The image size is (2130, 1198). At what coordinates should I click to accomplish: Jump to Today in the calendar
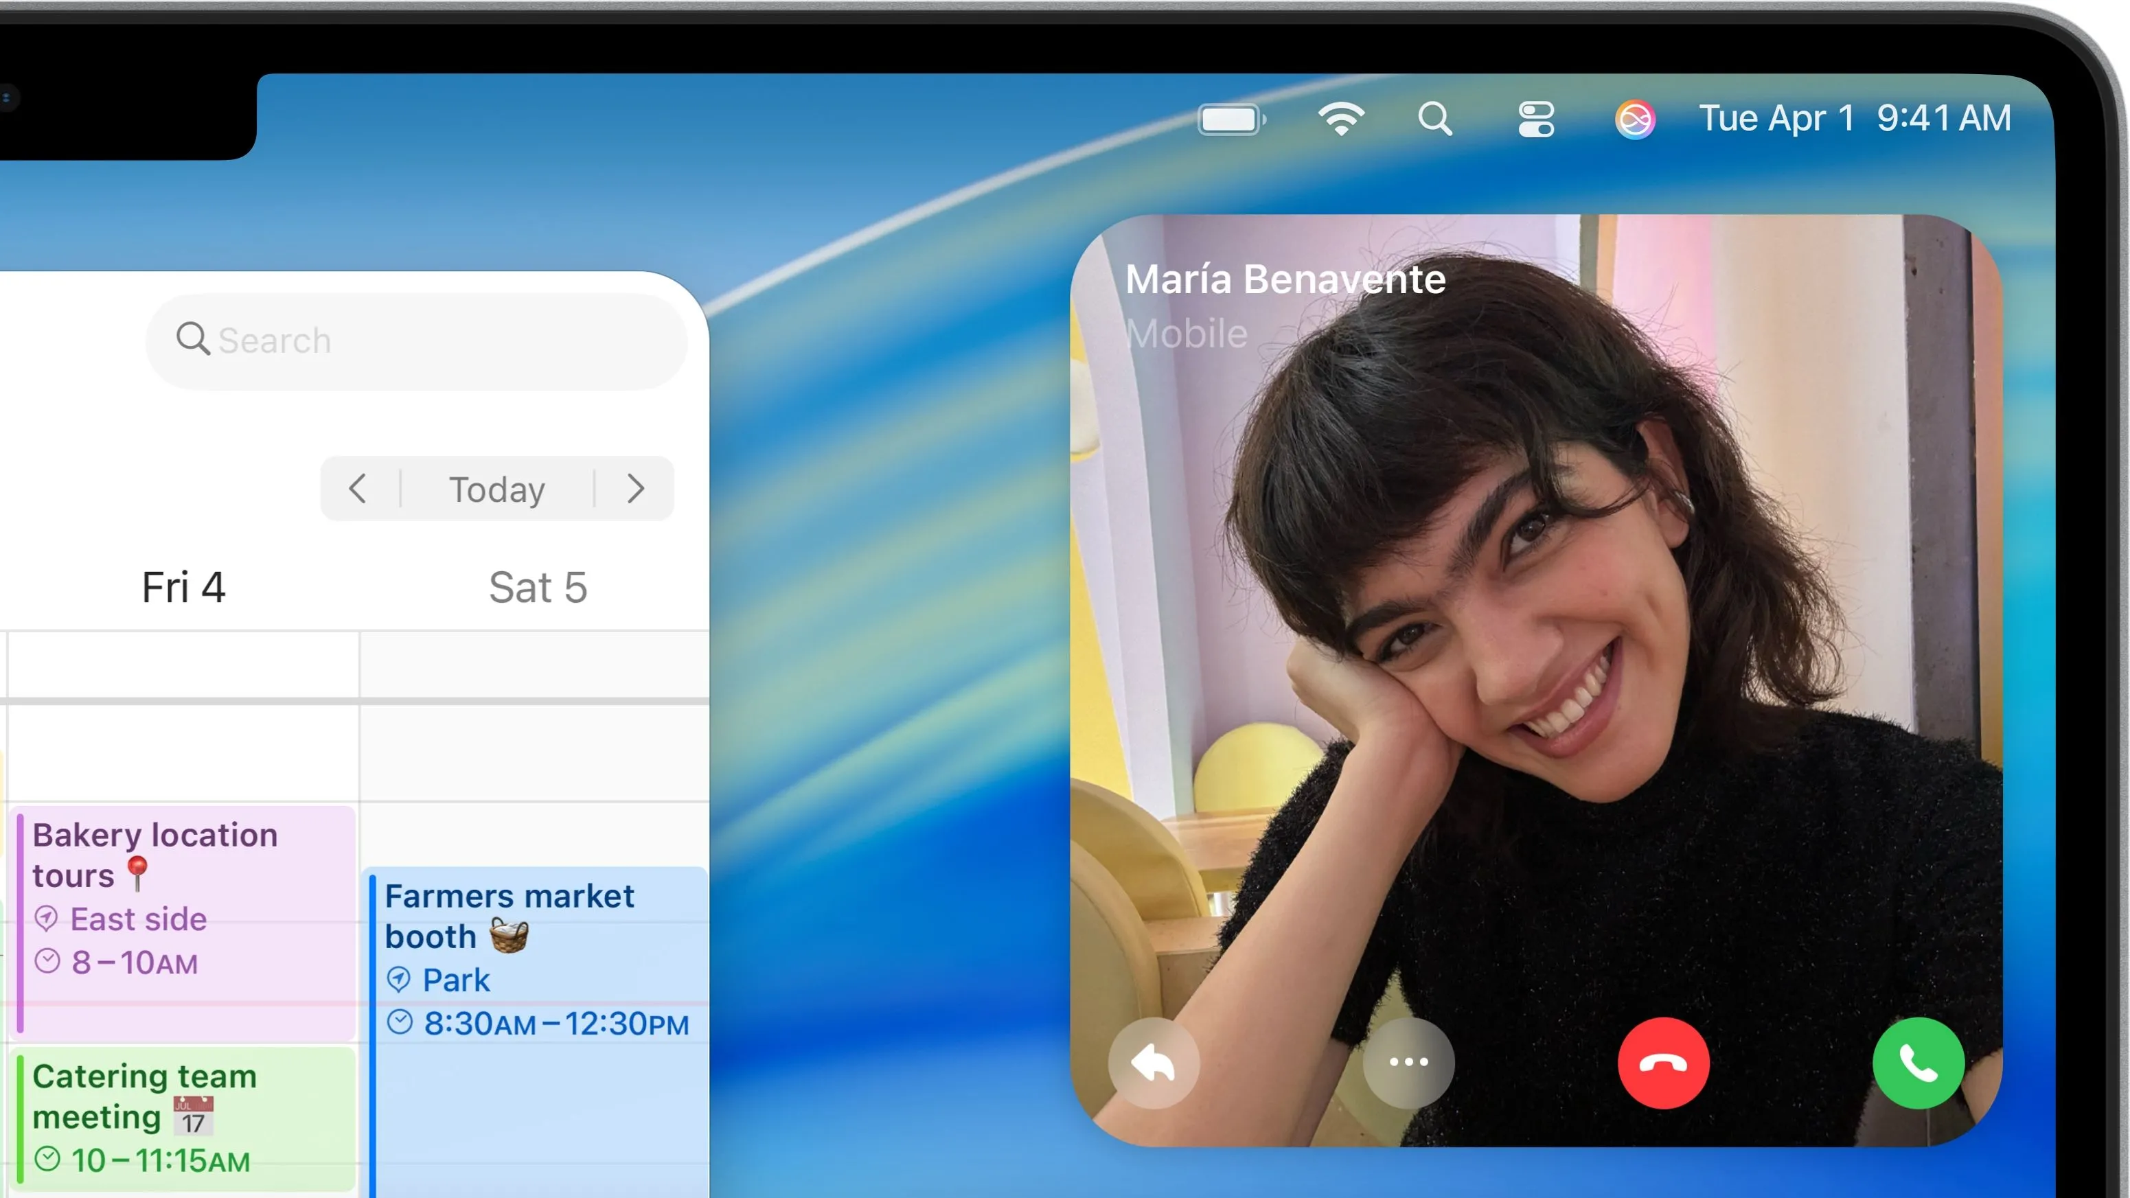(x=497, y=489)
